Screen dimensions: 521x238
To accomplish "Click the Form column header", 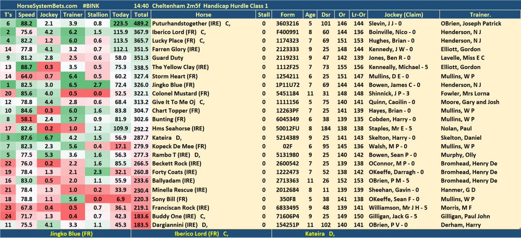I will point(288,14).
